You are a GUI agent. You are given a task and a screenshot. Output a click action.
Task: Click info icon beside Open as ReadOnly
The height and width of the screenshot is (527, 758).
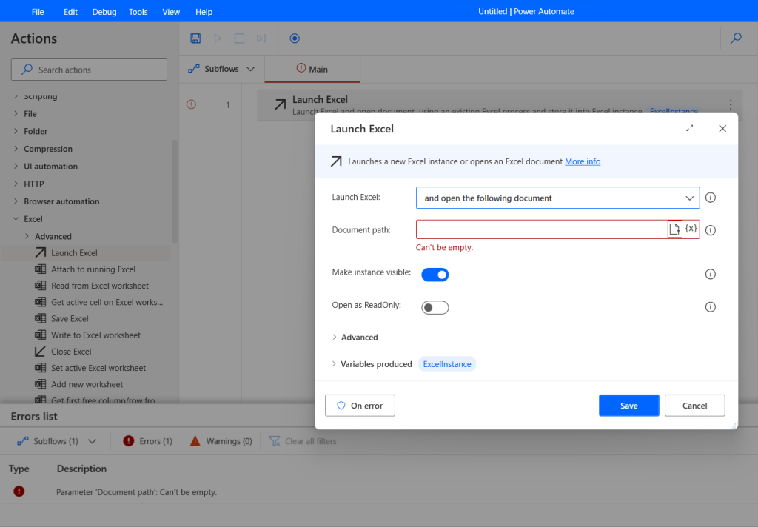711,307
